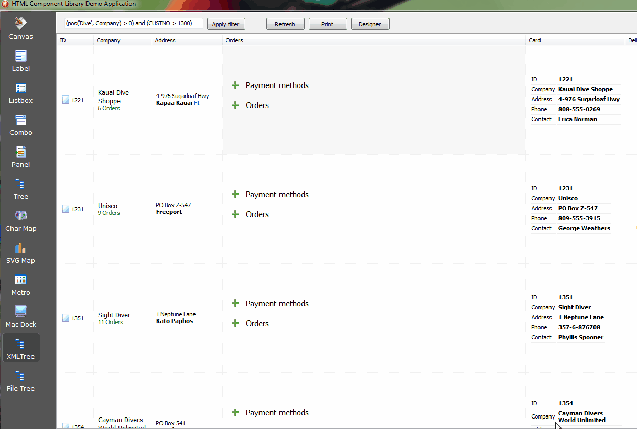637x429 pixels.
Task: Click the Apply filter button
Action: (x=226, y=24)
